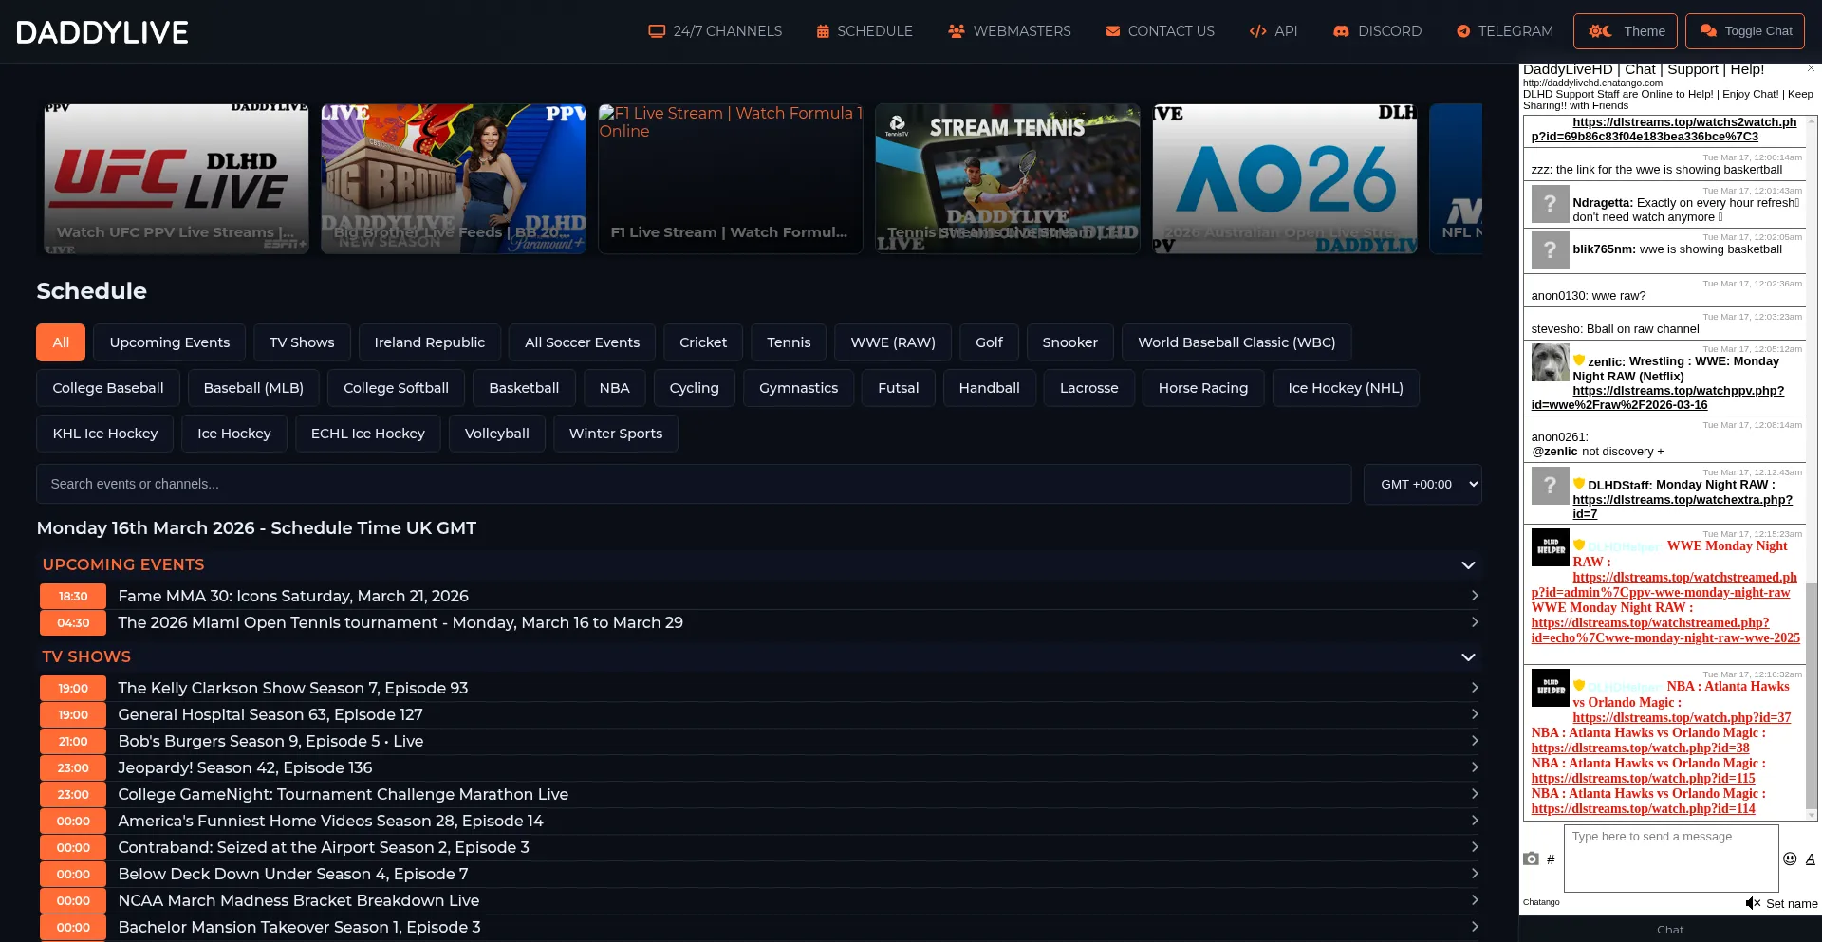This screenshot has height=942, width=1822.
Task: Open Contact Us page
Action: (x=1160, y=31)
